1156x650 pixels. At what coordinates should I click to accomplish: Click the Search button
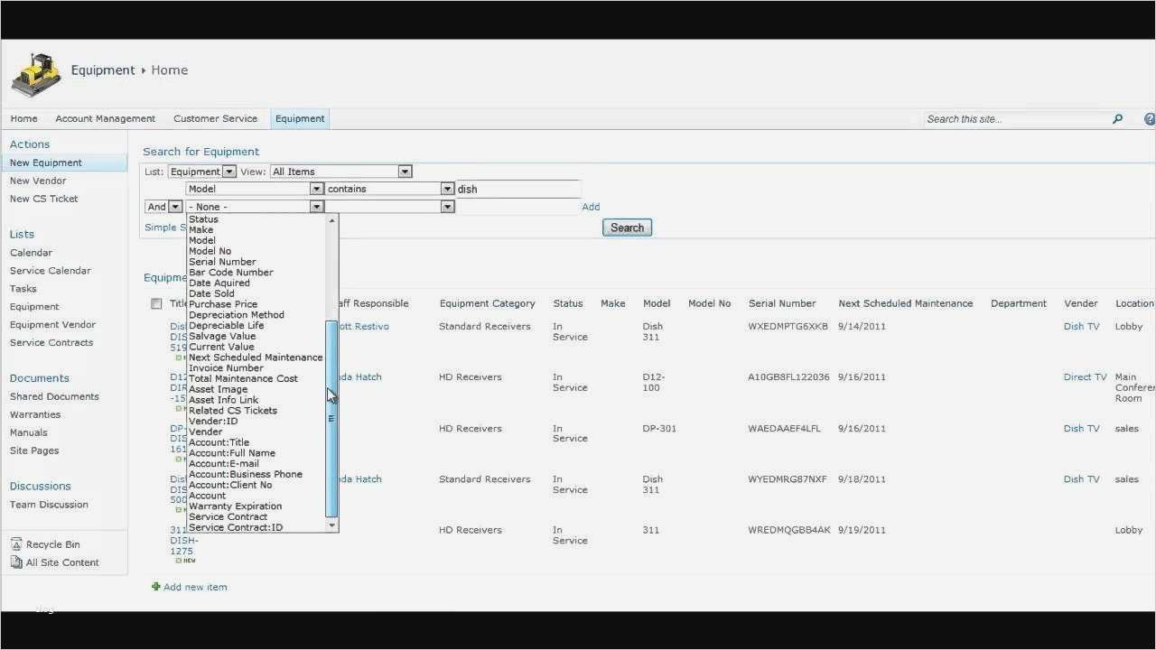coord(627,227)
